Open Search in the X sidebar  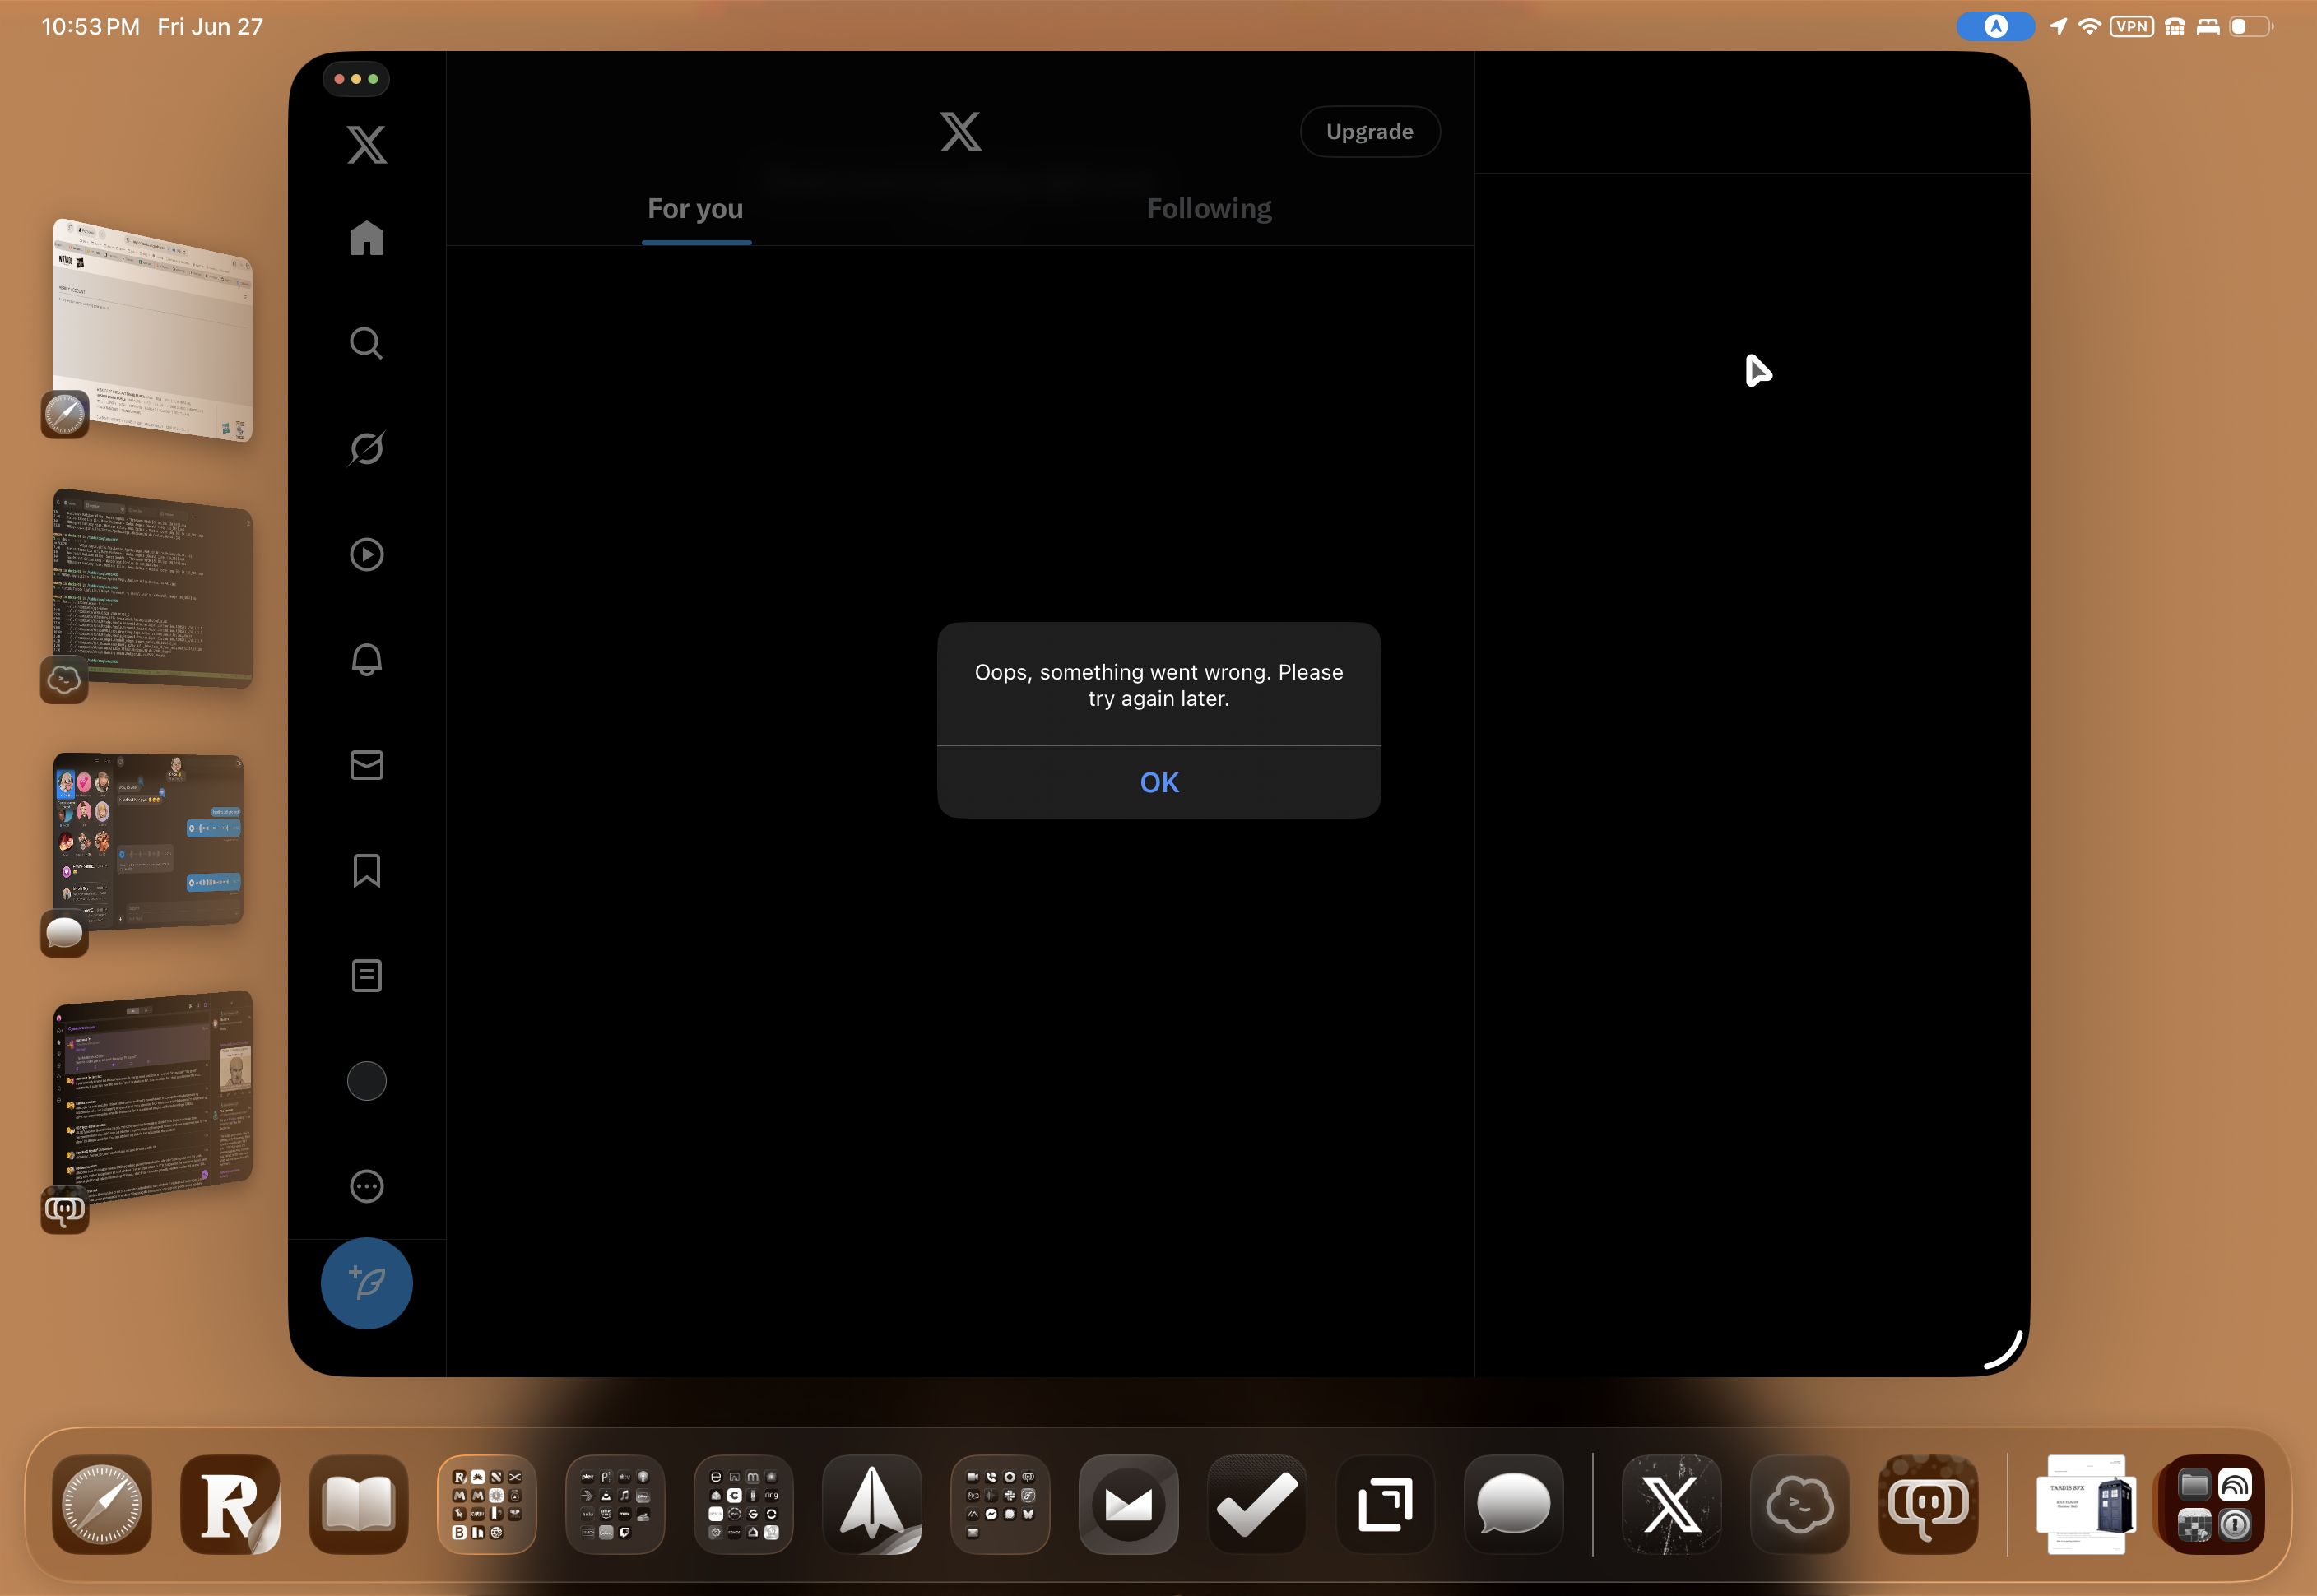pos(367,343)
